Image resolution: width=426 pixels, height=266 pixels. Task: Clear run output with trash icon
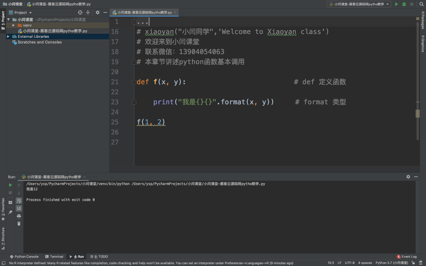(19, 224)
